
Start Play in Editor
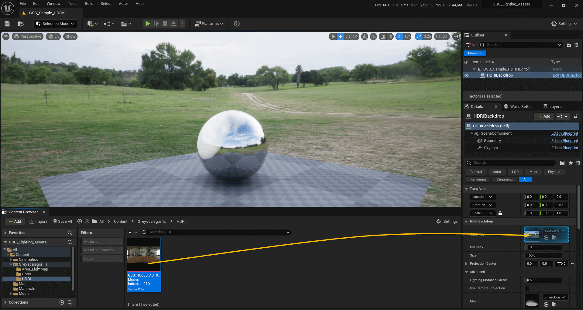[x=148, y=24]
